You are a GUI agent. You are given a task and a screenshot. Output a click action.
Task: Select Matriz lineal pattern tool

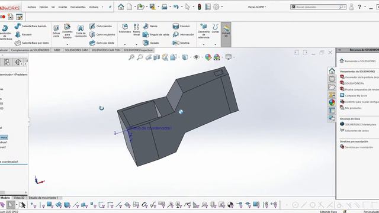pos(137,30)
